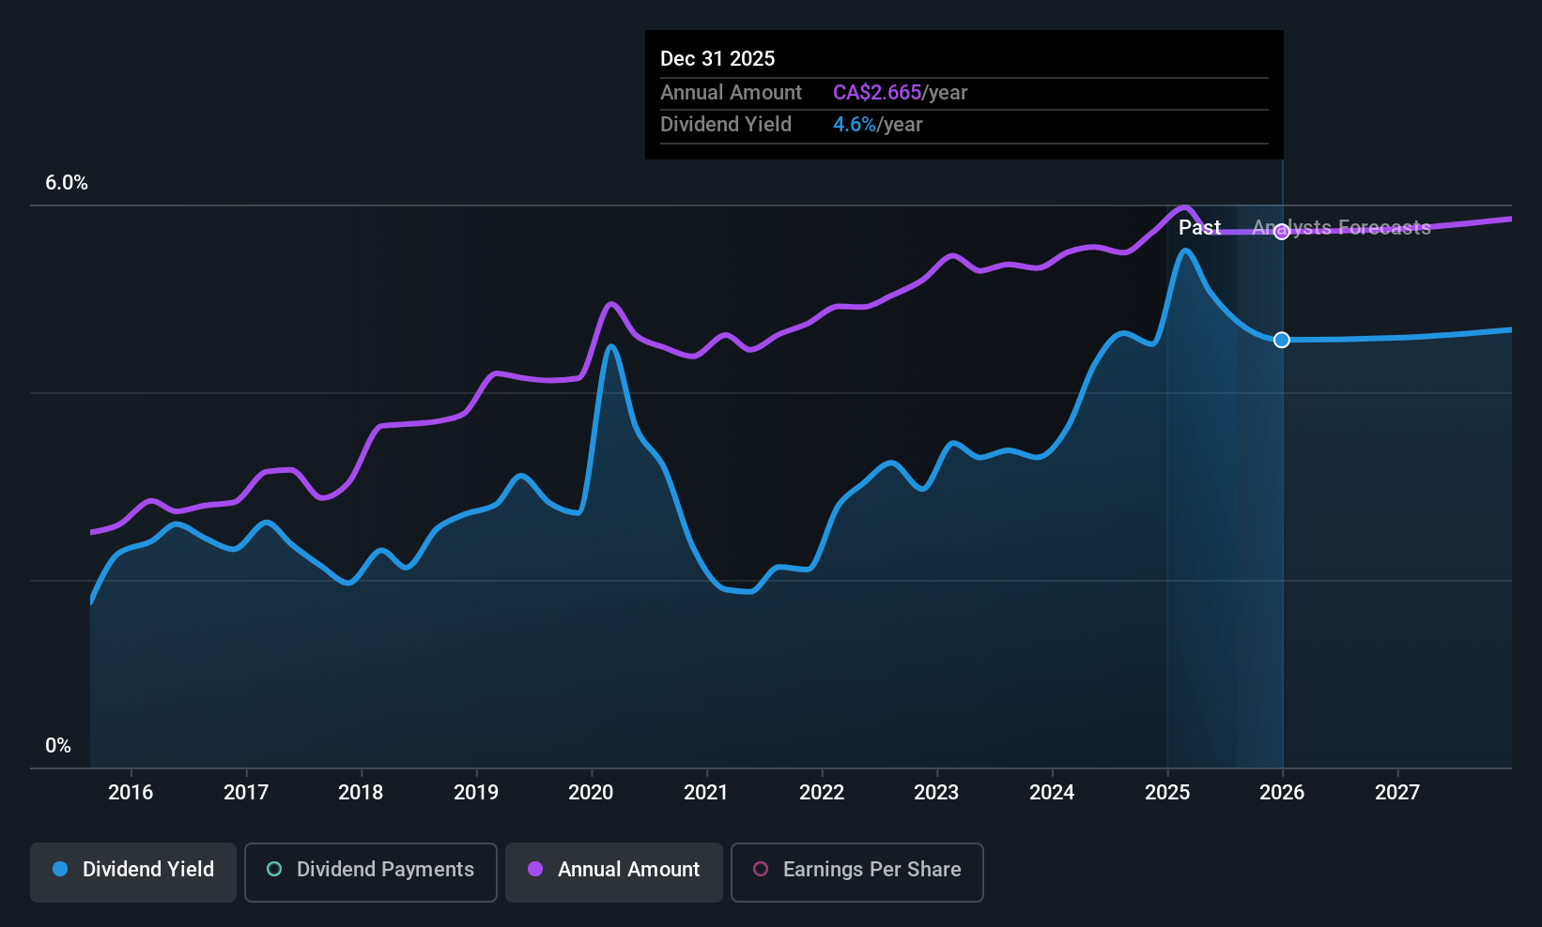The height and width of the screenshot is (927, 1542).
Task: Select the Analysts Forecasts label
Action: click(1341, 227)
